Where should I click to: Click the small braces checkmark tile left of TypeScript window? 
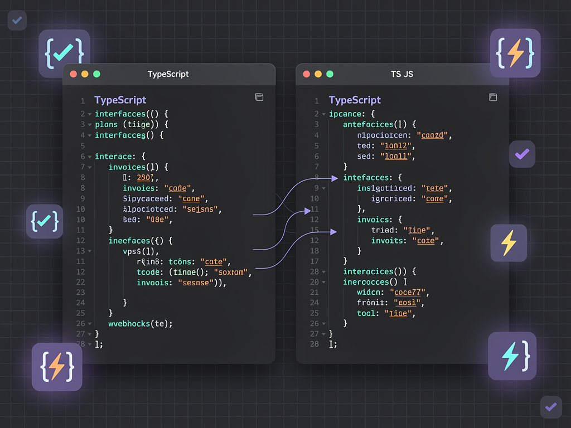tap(45, 221)
